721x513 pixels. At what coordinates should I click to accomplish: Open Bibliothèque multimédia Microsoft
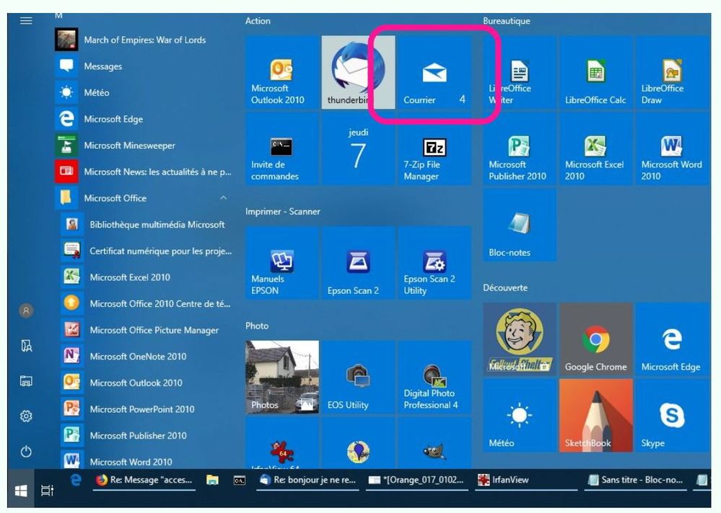tap(148, 224)
